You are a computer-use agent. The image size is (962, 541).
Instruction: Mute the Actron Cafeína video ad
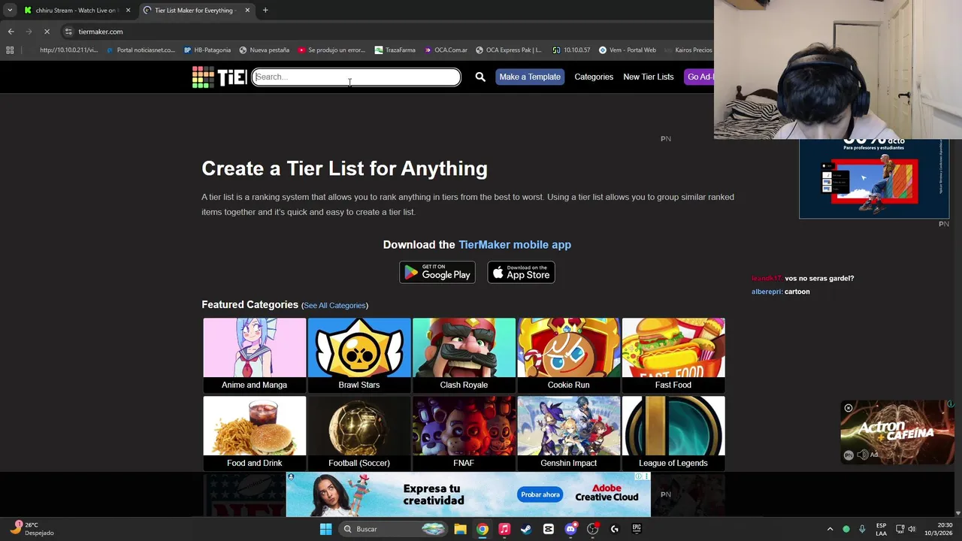pyautogui.click(x=863, y=455)
